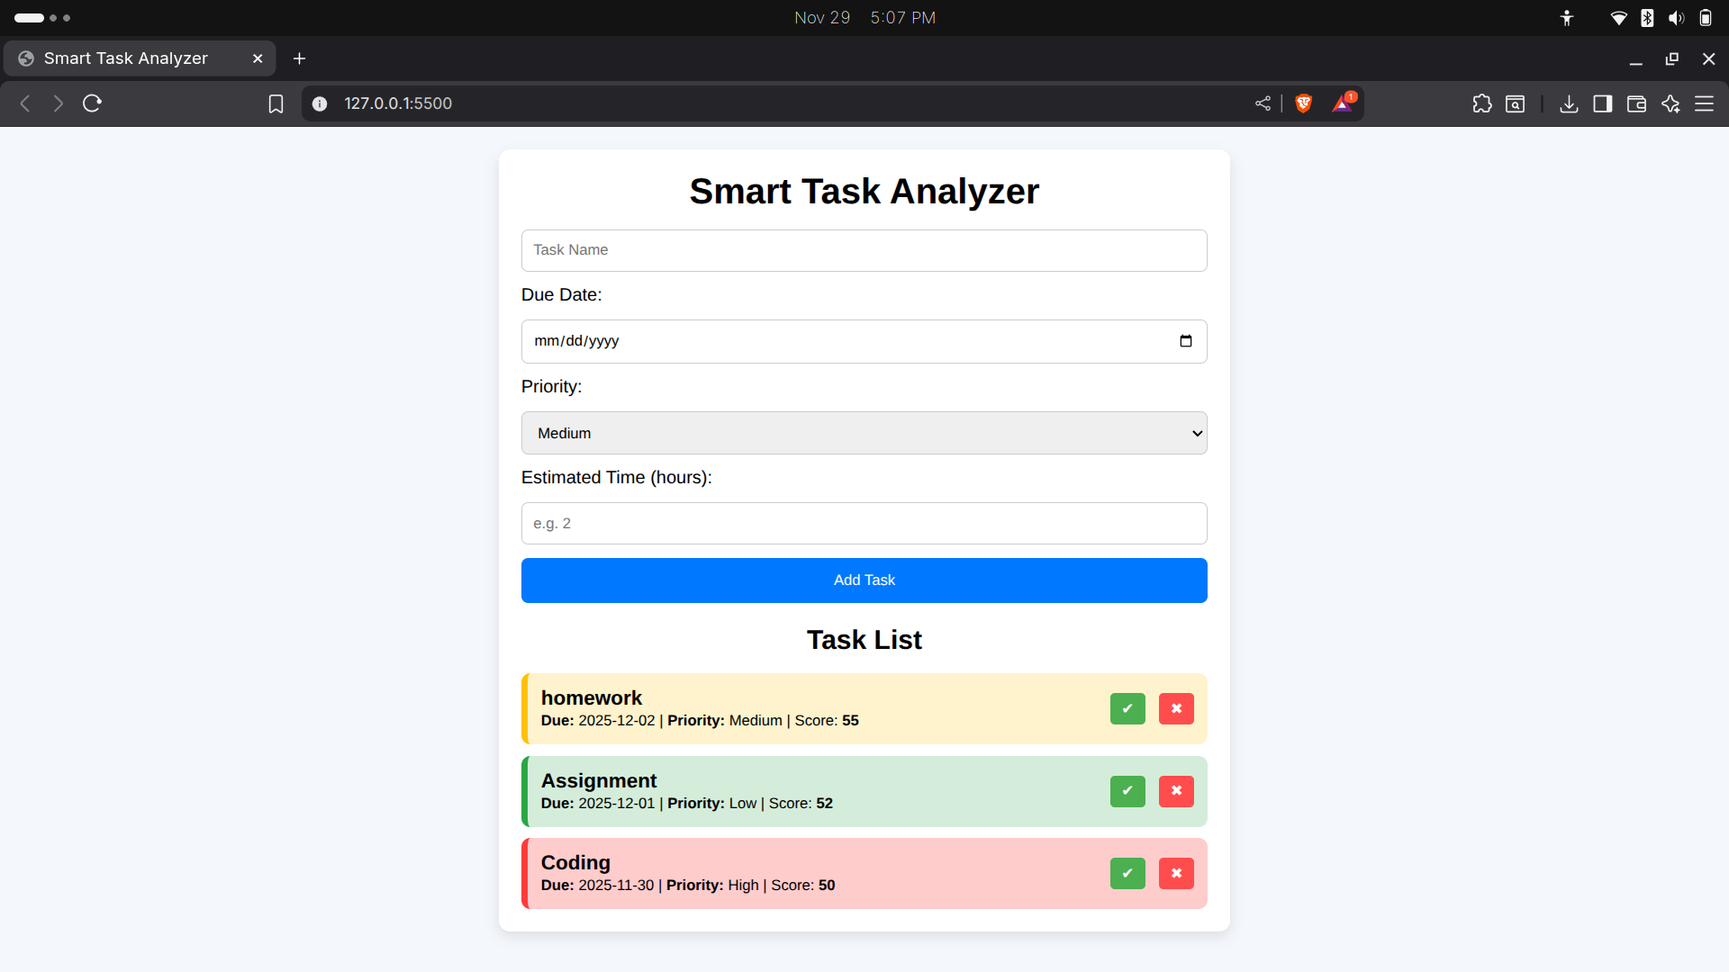Screen dimensions: 1729x972
Task: Focus the Estimated Time hours field
Action: point(864,523)
